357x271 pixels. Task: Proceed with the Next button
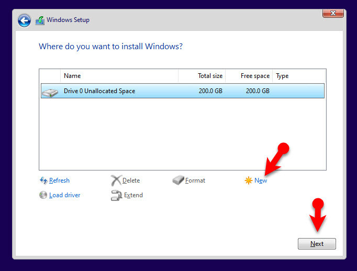tap(317, 244)
